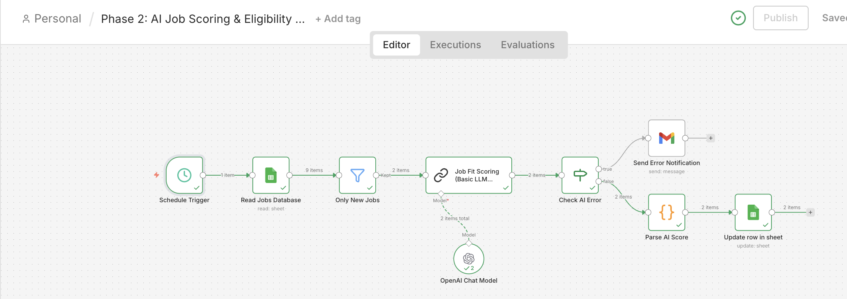Click the person icon beside Personal
Viewport: 847px width, 299px height.
coord(26,19)
